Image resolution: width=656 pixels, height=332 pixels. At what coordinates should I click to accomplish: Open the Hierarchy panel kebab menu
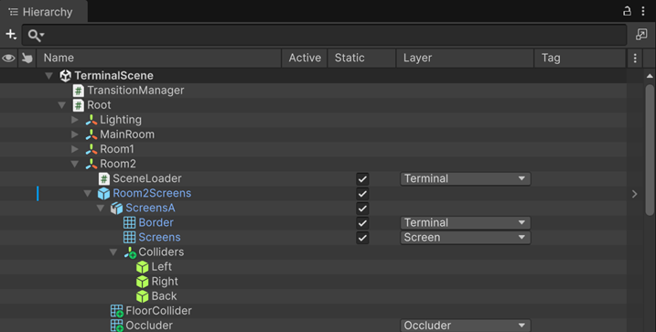pyautogui.click(x=643, y=11)
